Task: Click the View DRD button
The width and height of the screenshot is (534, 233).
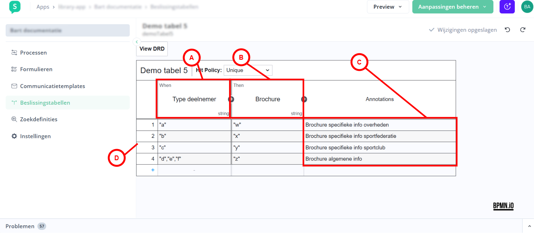Action: (x=152, y=49)
